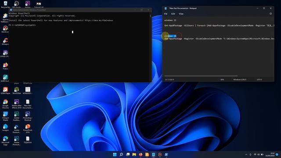
Task: Click the zoom percentage in Notepad status bar
Action: pyautogui.click(x=222, y=79)
